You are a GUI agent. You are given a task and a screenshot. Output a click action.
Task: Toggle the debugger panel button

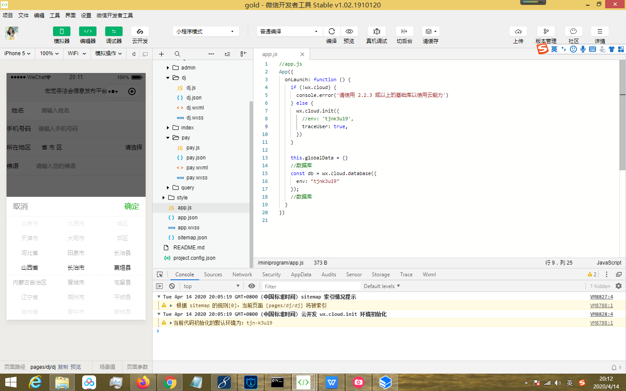[114, 31]
